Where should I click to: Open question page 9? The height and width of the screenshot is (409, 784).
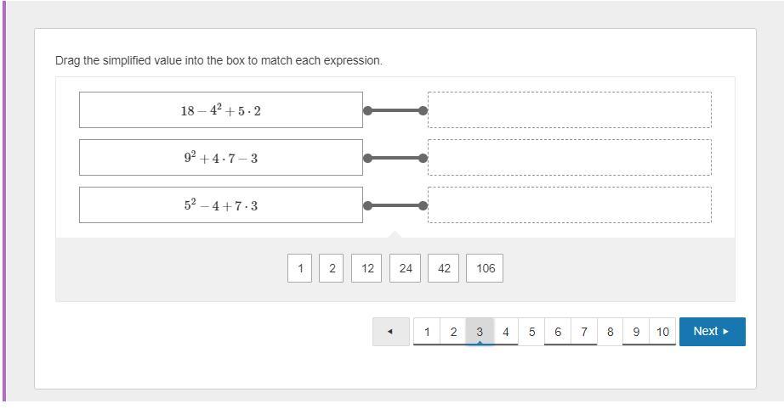point(636,332)
